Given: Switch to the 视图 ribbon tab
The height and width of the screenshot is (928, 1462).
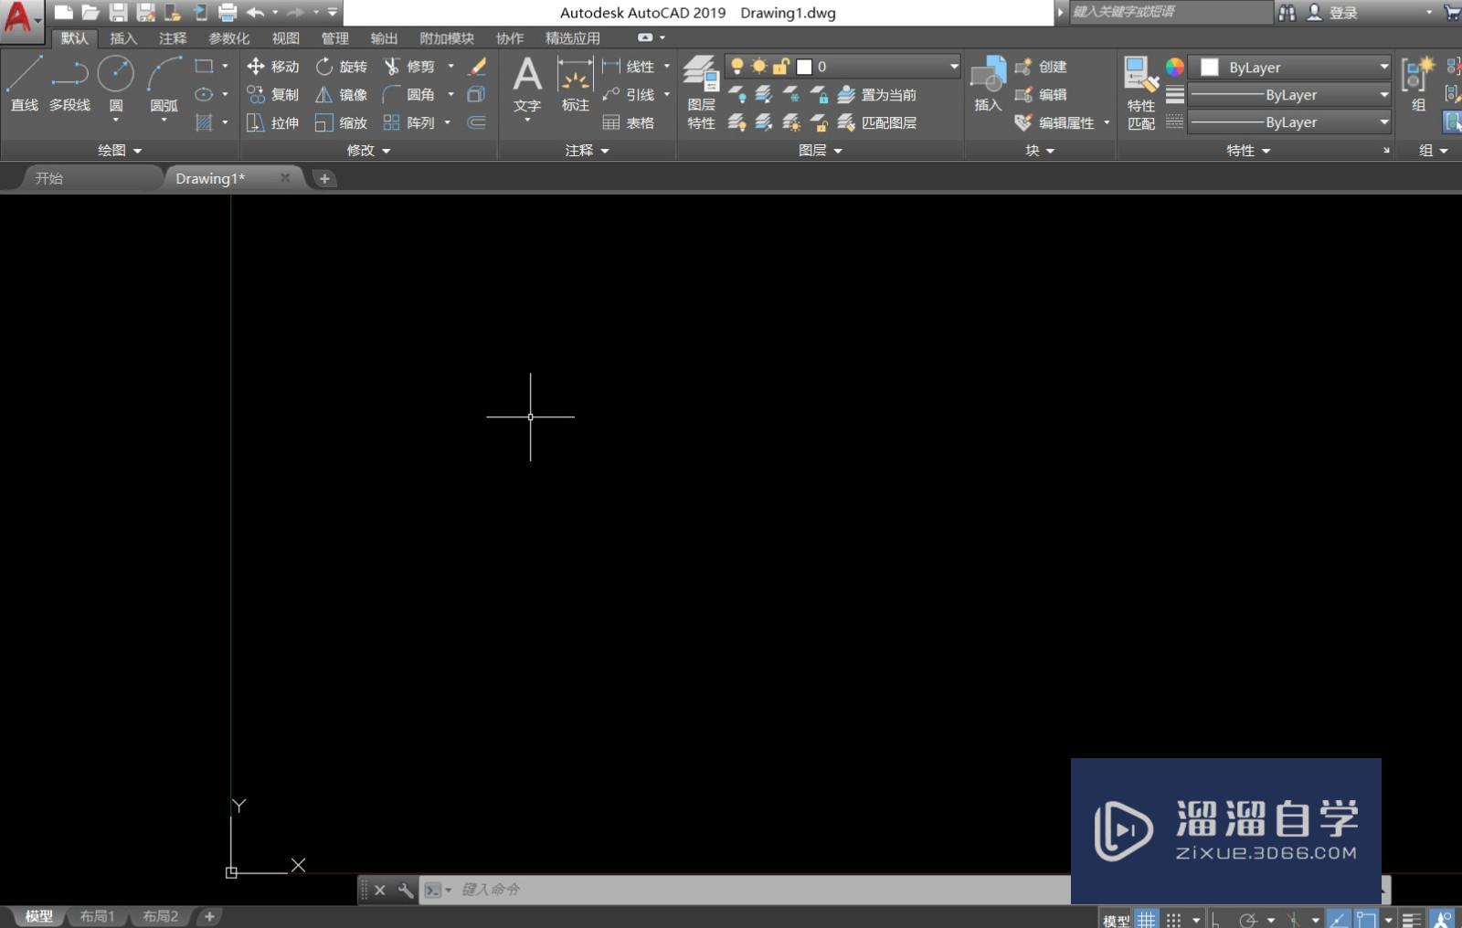Looking at the screenshot, I should click(x=285, y=37).
